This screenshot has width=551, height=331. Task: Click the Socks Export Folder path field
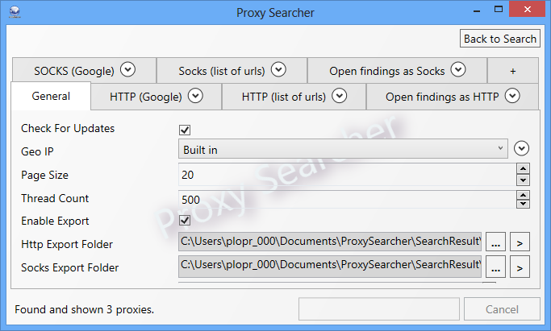pos(330,267)
